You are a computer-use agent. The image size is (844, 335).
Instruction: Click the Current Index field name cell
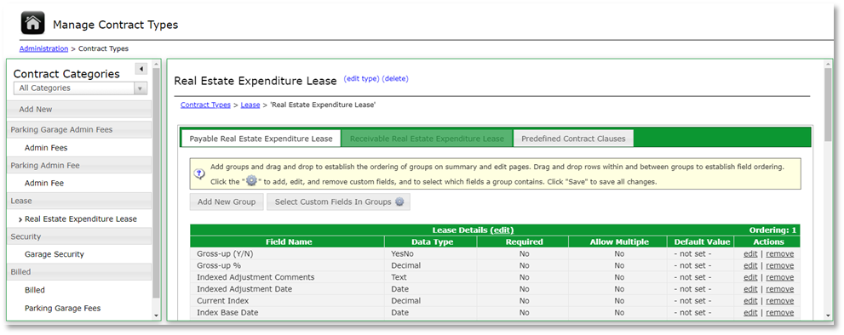coord(287,301)
